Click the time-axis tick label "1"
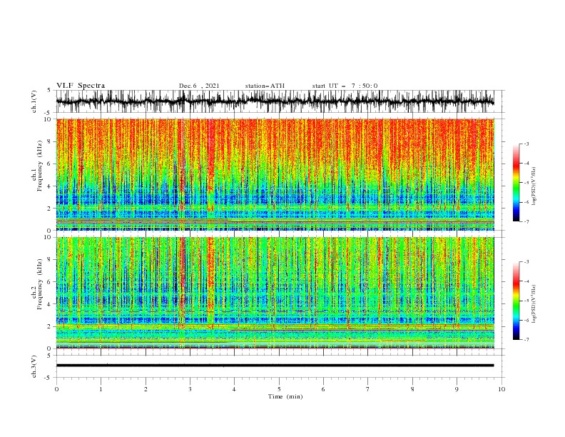The width and height of the screenshot is (565, 437). click(x=101, y=389)
